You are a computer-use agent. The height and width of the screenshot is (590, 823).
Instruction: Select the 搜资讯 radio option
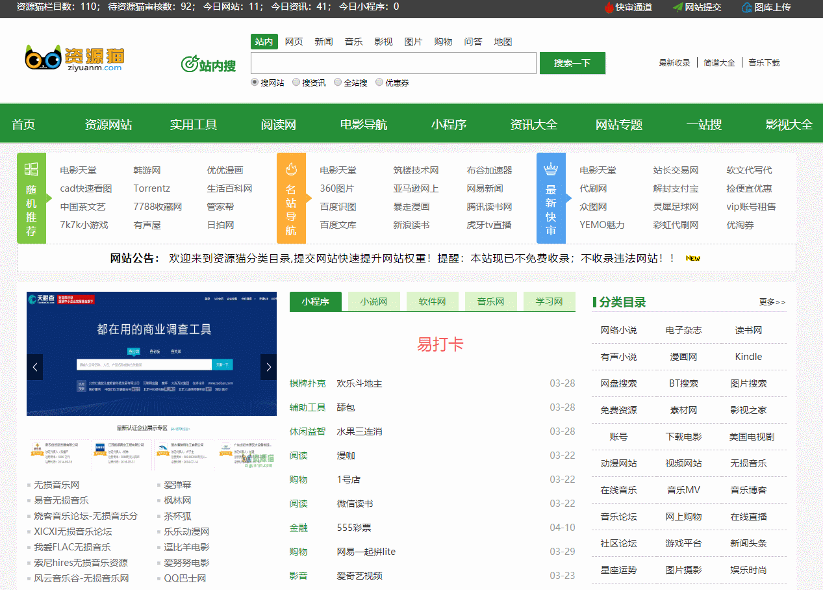pos(296,83)
